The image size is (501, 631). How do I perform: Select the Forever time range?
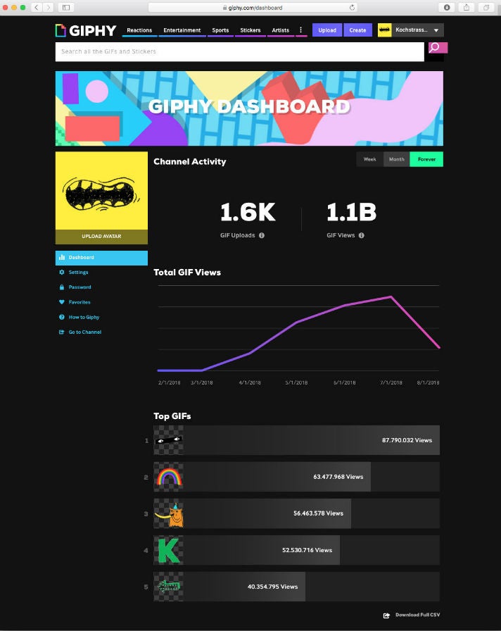426,159
